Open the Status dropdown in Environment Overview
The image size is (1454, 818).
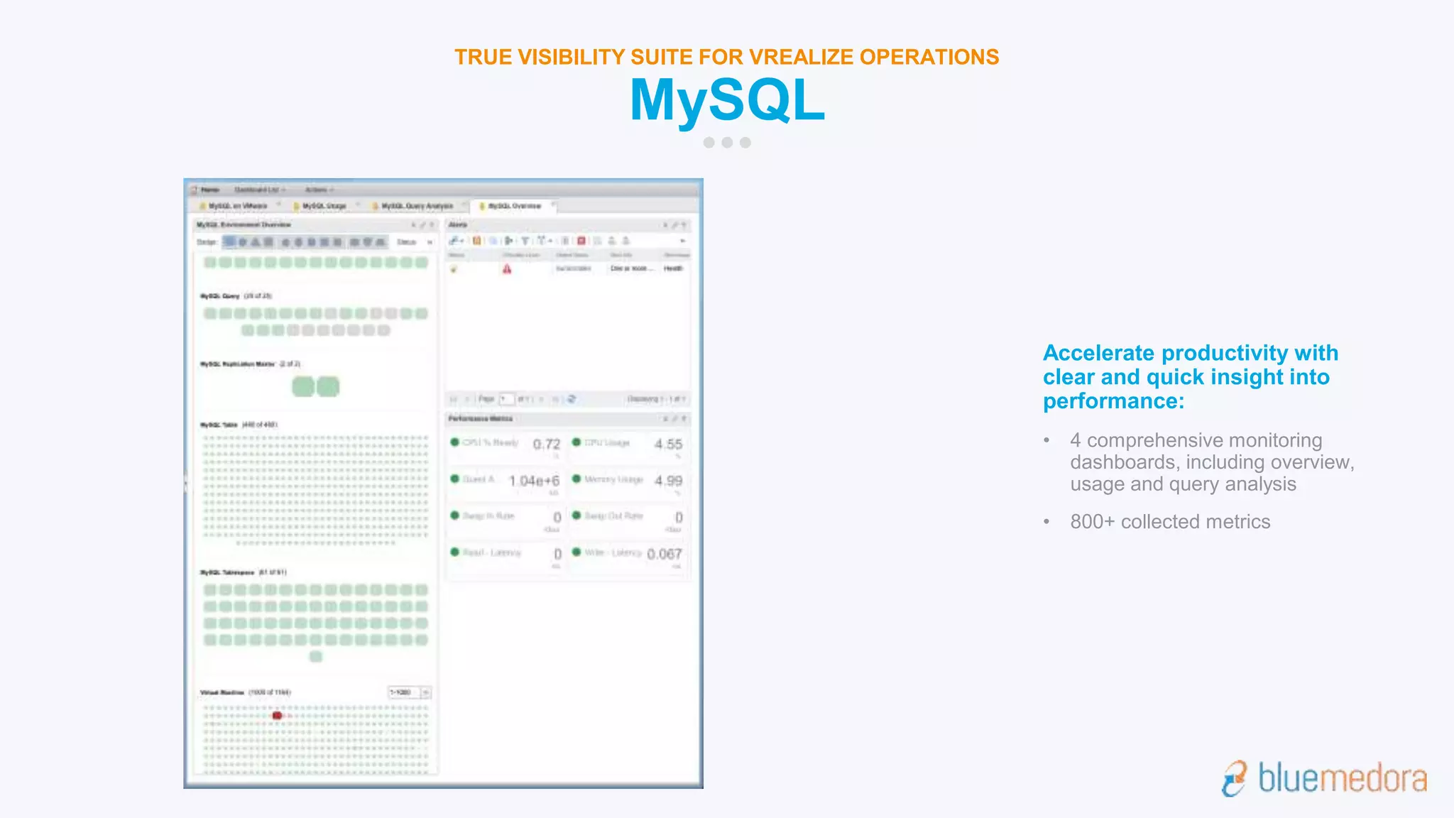tap(415, 242)
